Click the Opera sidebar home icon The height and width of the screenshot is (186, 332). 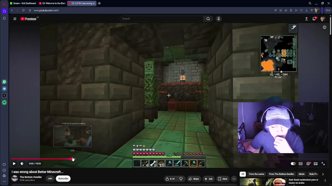click(4, 11)
